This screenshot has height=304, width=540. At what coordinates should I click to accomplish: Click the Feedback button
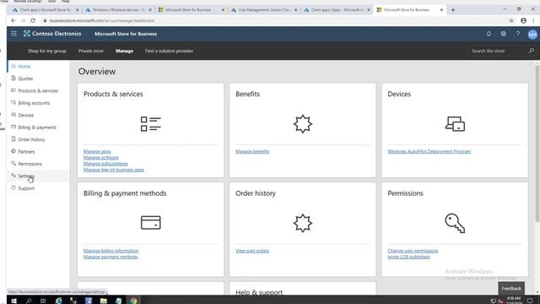point(511,289)
